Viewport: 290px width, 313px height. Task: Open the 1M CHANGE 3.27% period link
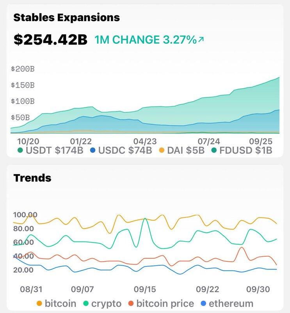click(x=145, y=40)
